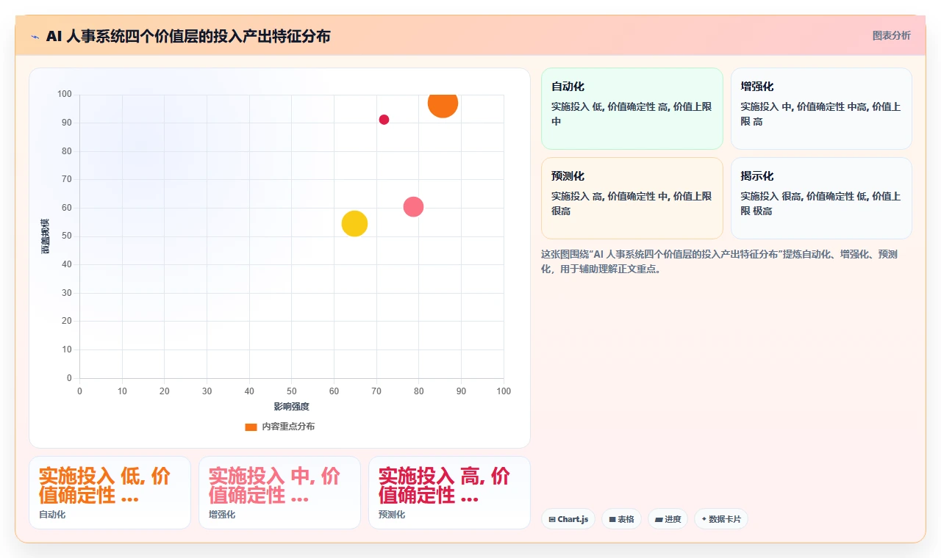Click the 数据卡片 tag

[721, 519]
